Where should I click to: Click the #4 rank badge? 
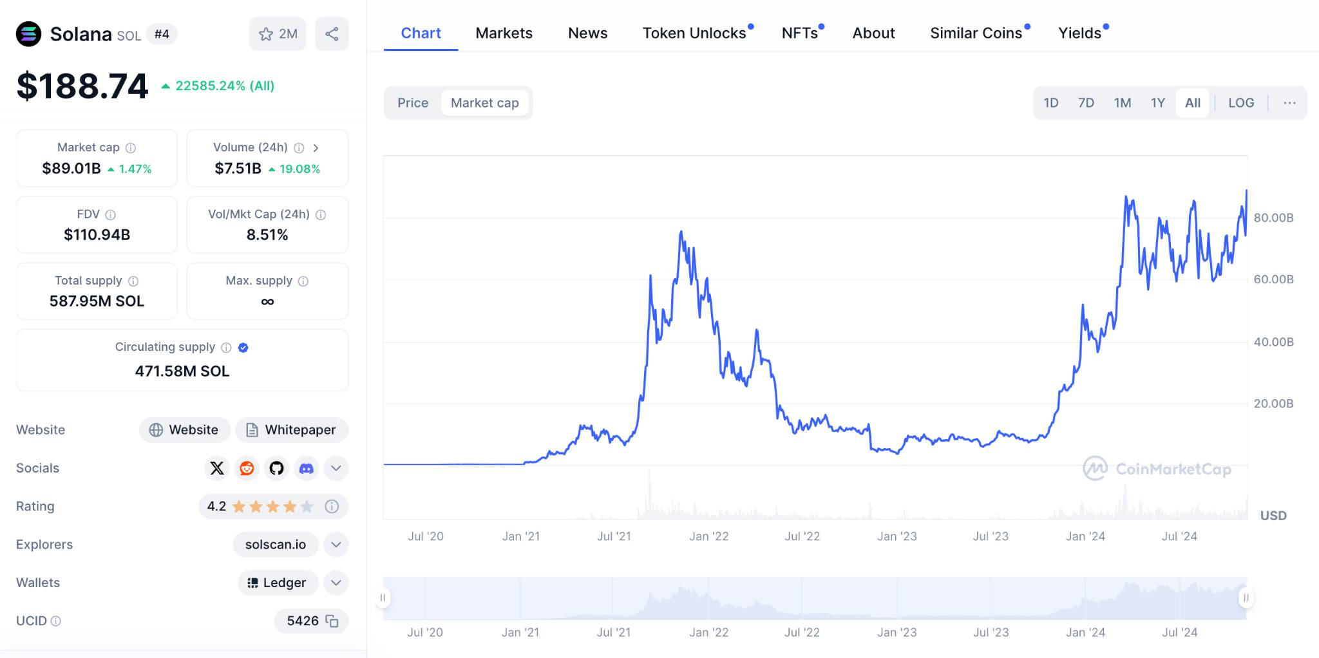[162, 34]
